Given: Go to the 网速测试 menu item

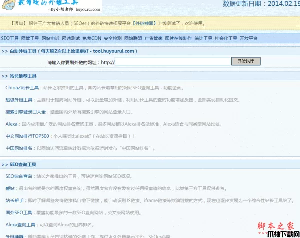Looking at the screenshot, I should [x=71, y=38].
